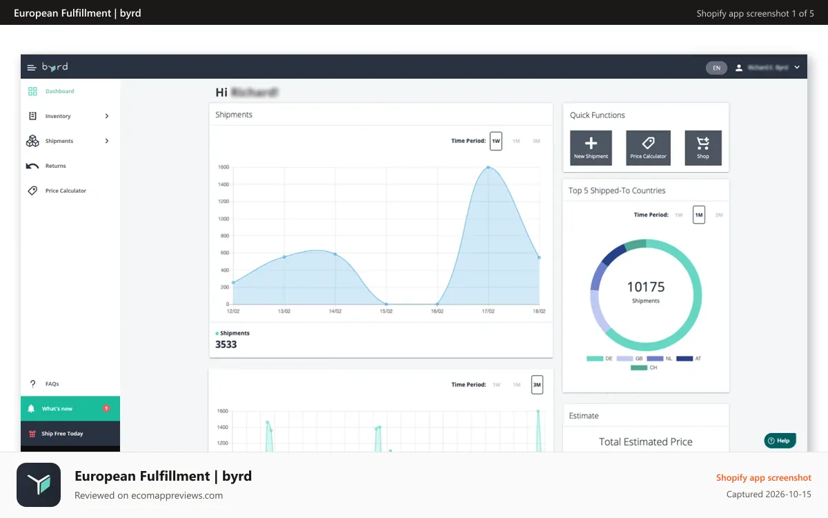Click the Ship Free Today gift icon

pyautogui.click(x=32, y=434)
